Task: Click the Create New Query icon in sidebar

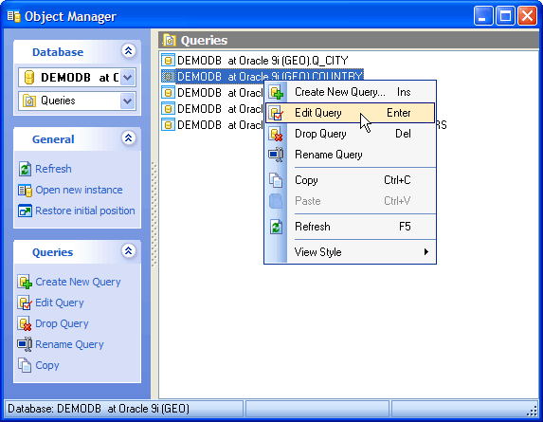Action: [x=25, y=282]
